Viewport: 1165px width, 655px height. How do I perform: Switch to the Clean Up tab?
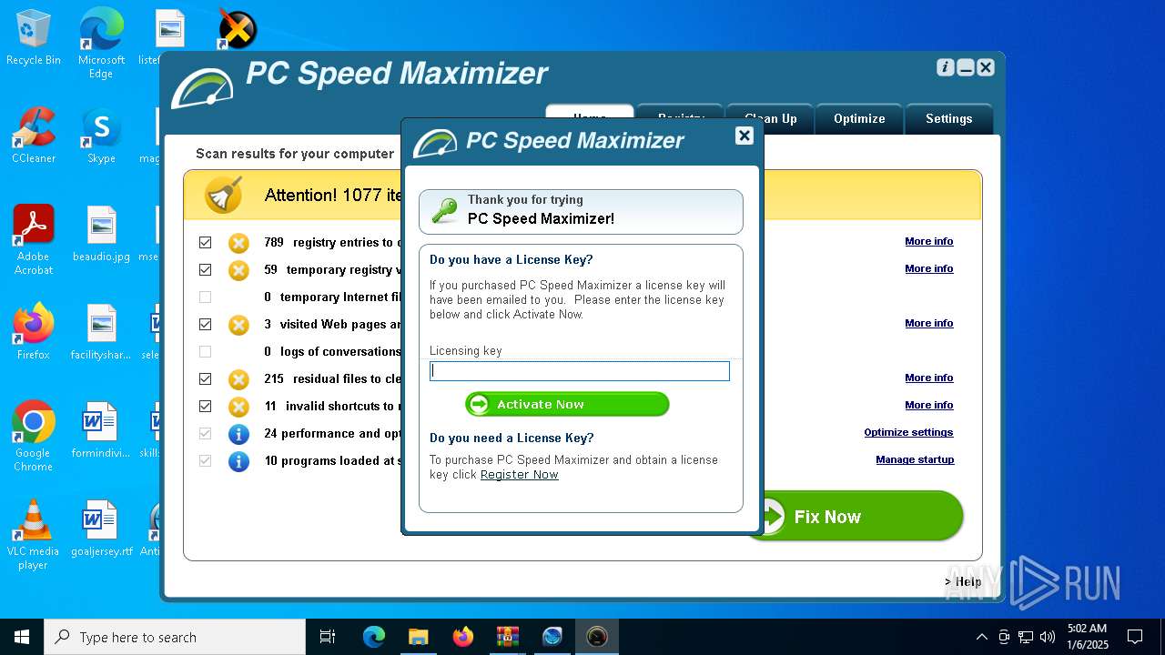point(770,119)
